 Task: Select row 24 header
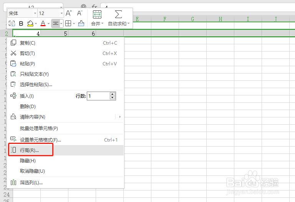pyautogui.click(x=7, y=194)
